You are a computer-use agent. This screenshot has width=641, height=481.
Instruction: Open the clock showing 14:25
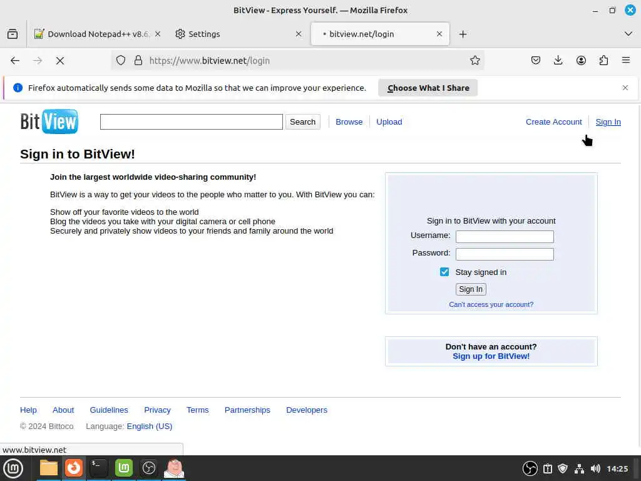617,468
